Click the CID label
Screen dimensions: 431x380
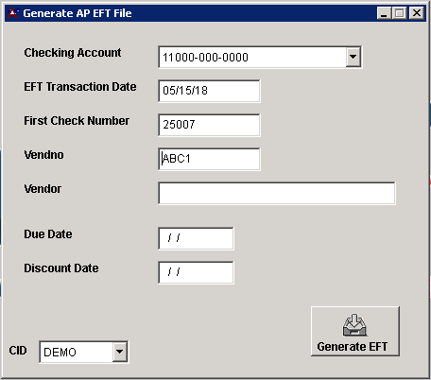[18, 351]
